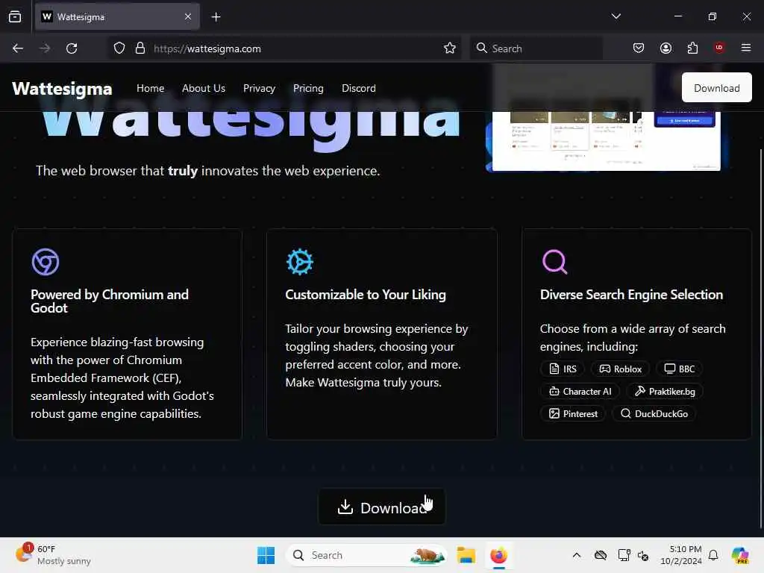
Task: Reload the current page
Action: point(72,48)
